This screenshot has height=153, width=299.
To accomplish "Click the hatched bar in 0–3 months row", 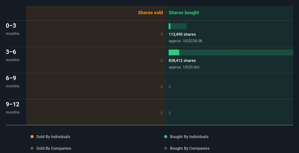I will tap(178, 26).
